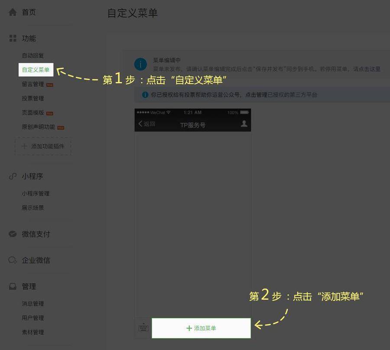Click the 小程序 link icon
Viewport: 390px width, 350px height.
click(13, 176)
